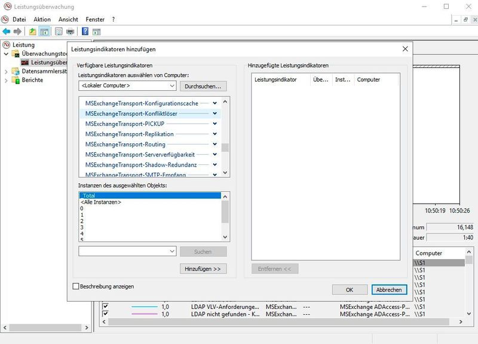This screenshot has height=344, width=478.
Task: Click the 'Hinzufügen >>' button
Action: 203,269
